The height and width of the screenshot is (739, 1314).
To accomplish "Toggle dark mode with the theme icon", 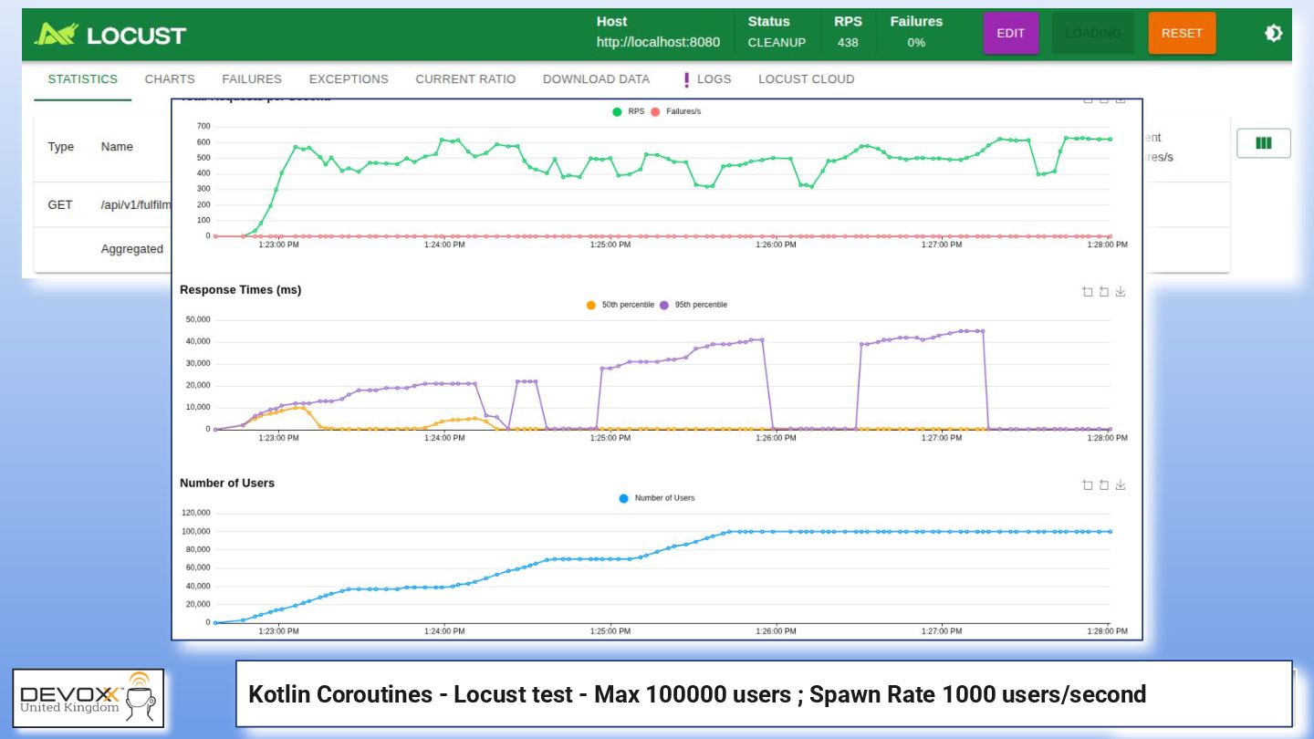I will point(1273,33).
